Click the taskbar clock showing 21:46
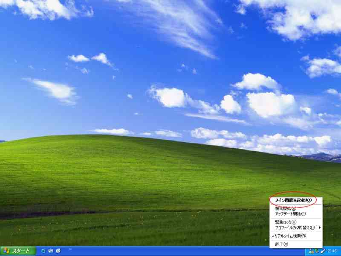The width and height of the screenshot is (341, 256). (332, 251)
